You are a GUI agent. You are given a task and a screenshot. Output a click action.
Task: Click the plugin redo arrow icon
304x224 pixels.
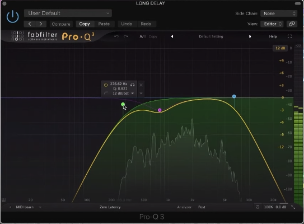tap(125, 36)
